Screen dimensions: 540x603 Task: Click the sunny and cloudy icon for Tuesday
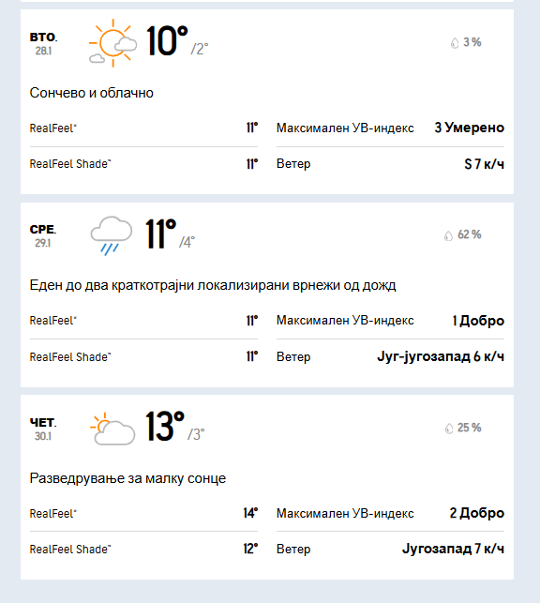click(112, 43)
